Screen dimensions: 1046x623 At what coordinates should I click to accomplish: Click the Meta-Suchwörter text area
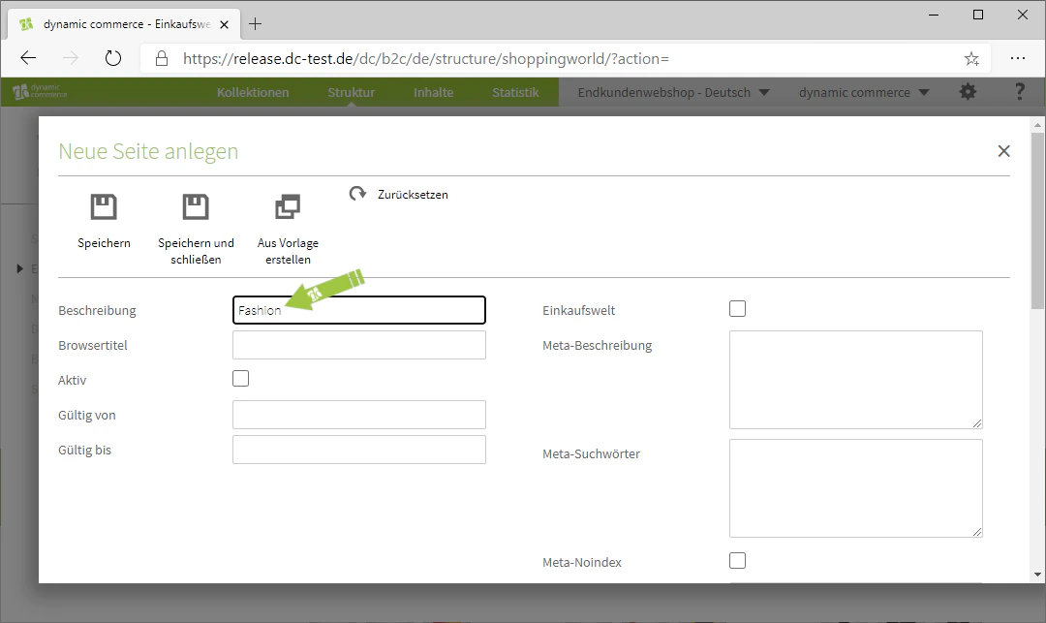[856, 488]
